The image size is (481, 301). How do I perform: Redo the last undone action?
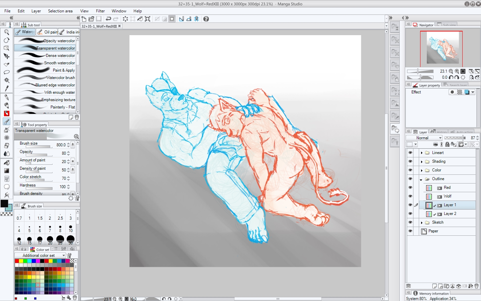116,19
